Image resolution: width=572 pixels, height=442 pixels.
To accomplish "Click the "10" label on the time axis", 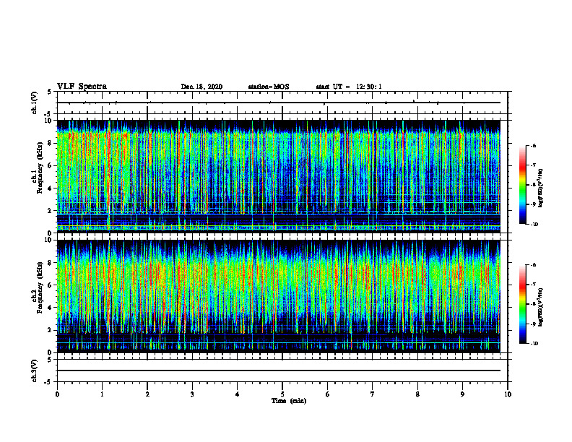I will point(508,394).
